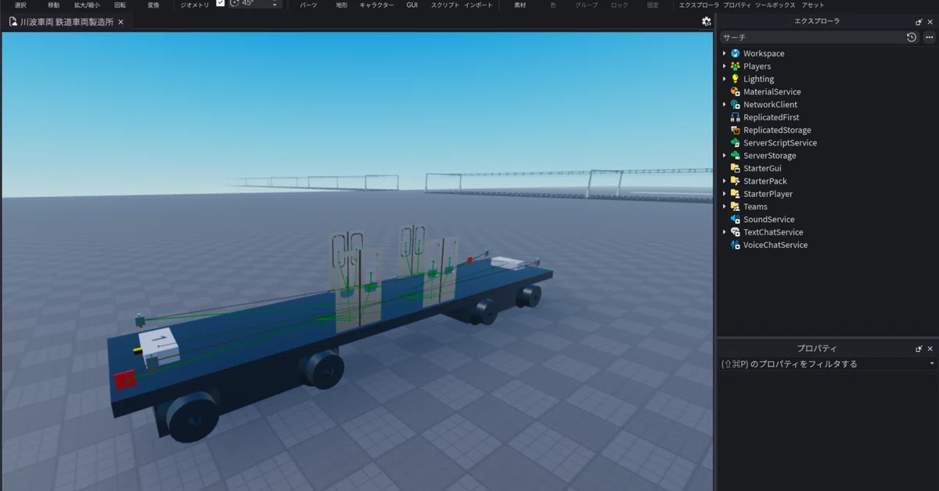939x491 pixels.
Task: Open the 45° rotation snap dropdown
Action: (275, 4)
